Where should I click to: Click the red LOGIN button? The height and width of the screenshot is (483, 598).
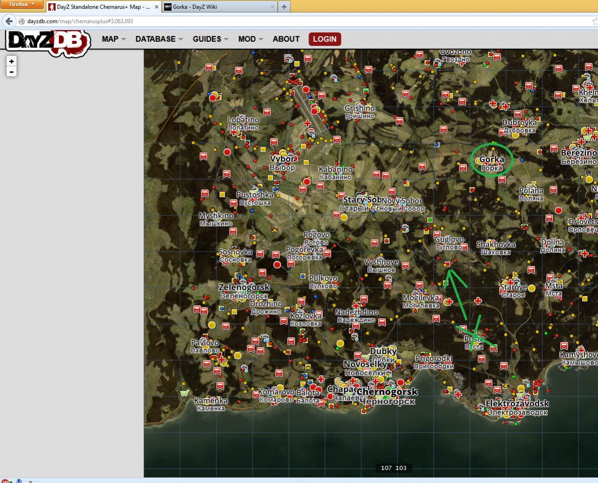point(325,39)
